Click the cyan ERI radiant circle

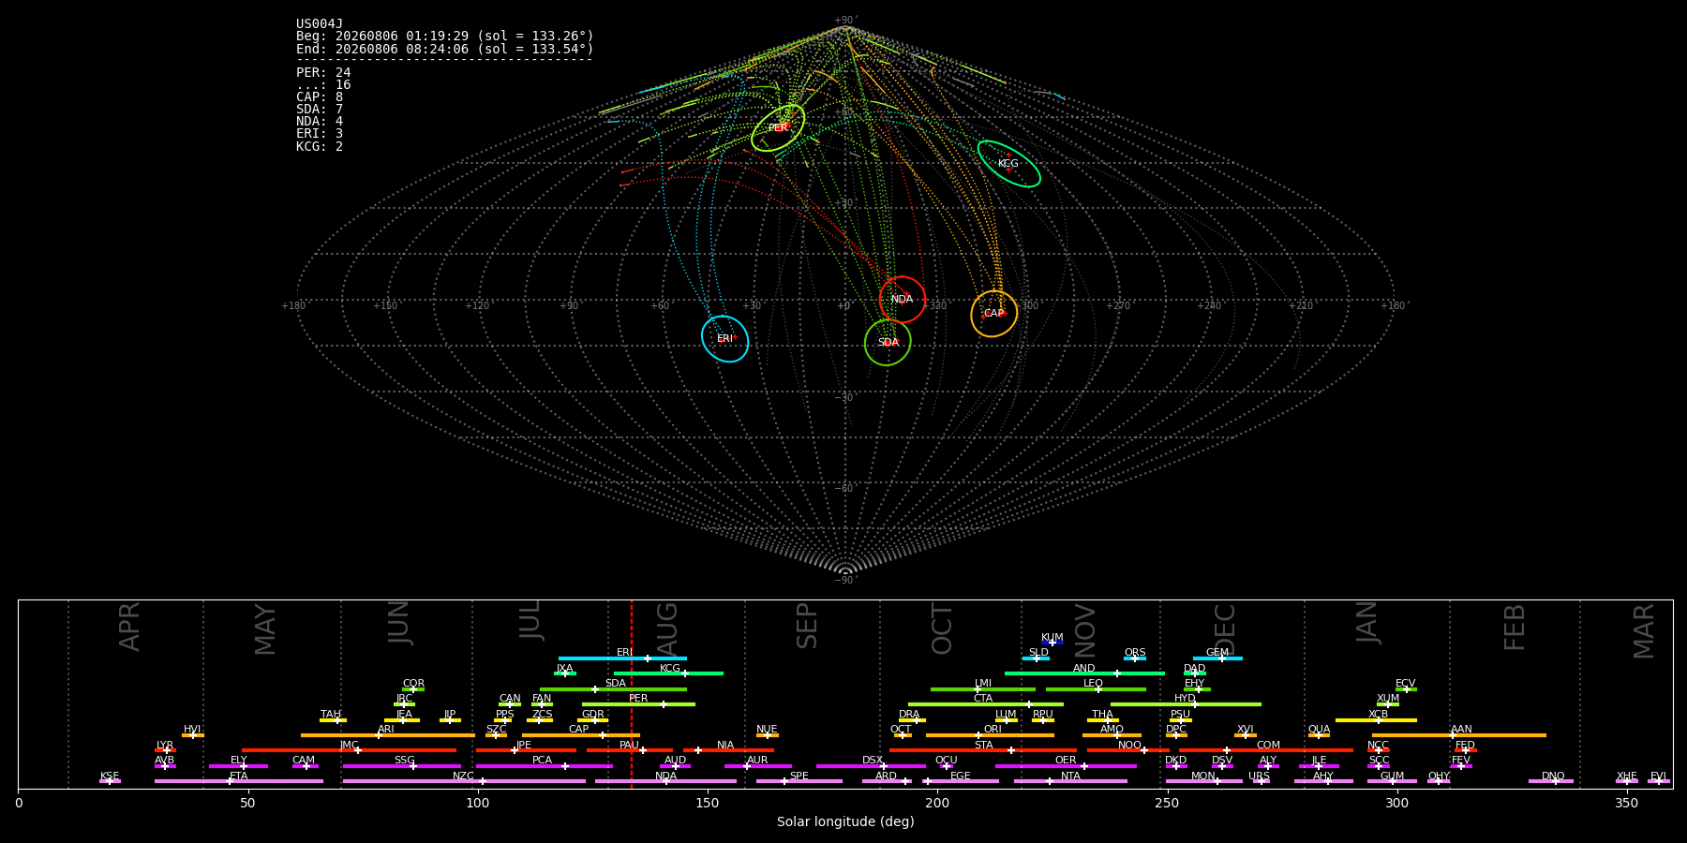coord(724,338)
